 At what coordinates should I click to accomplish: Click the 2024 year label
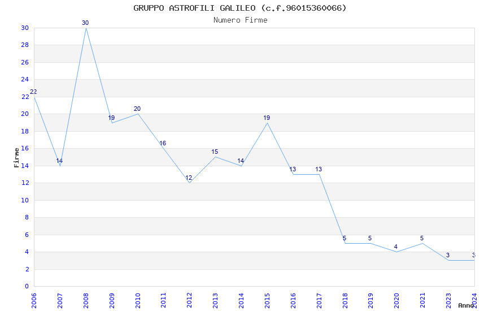pyautogui.click(x=474, y=301)
